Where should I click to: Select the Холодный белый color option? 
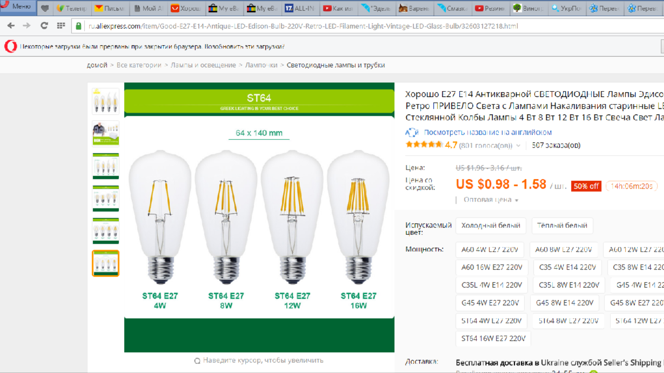491,225
